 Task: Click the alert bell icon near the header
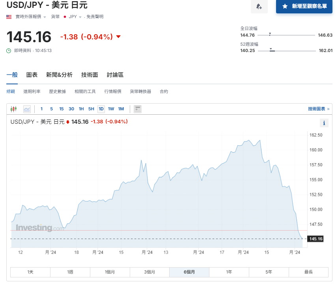pos(259,7)
